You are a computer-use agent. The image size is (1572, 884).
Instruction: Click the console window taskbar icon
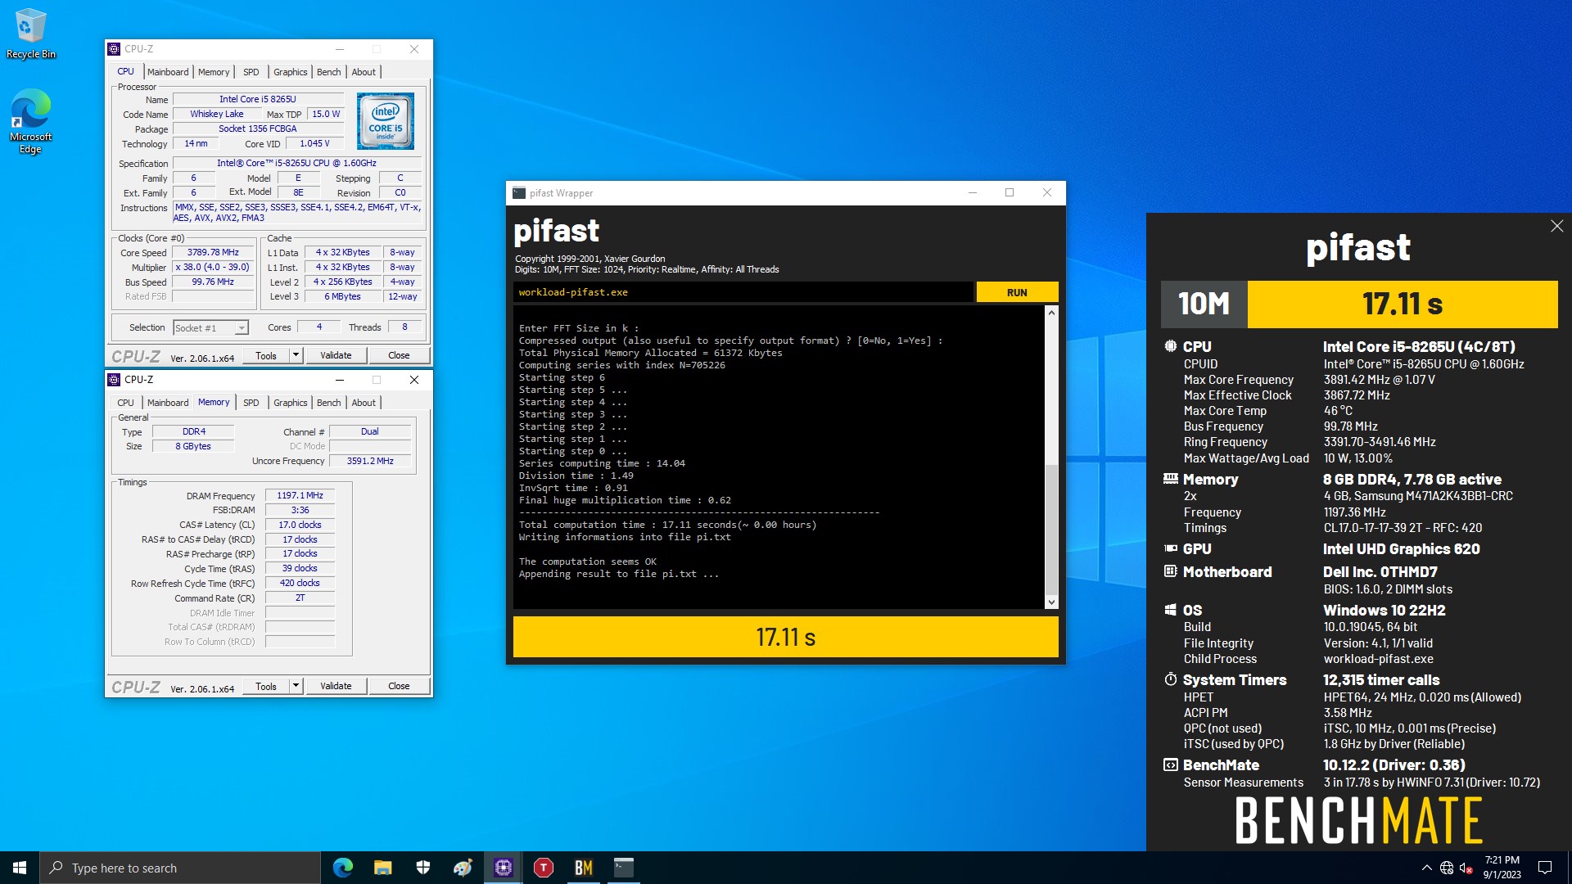(624, 868)
